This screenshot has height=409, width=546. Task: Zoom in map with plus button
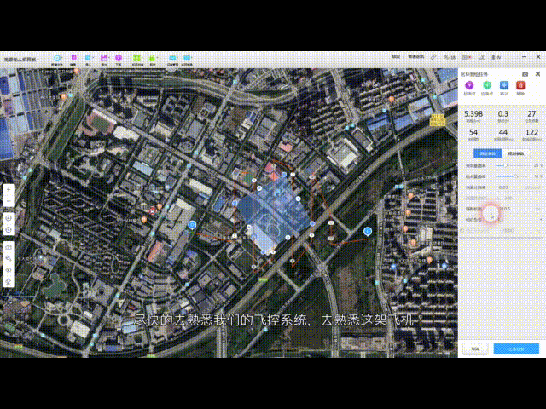(x=8, y=189)
